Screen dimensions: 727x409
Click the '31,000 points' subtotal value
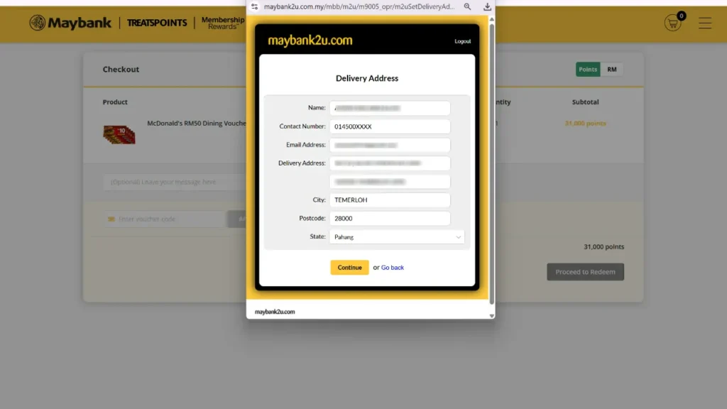tap(585, 124)
